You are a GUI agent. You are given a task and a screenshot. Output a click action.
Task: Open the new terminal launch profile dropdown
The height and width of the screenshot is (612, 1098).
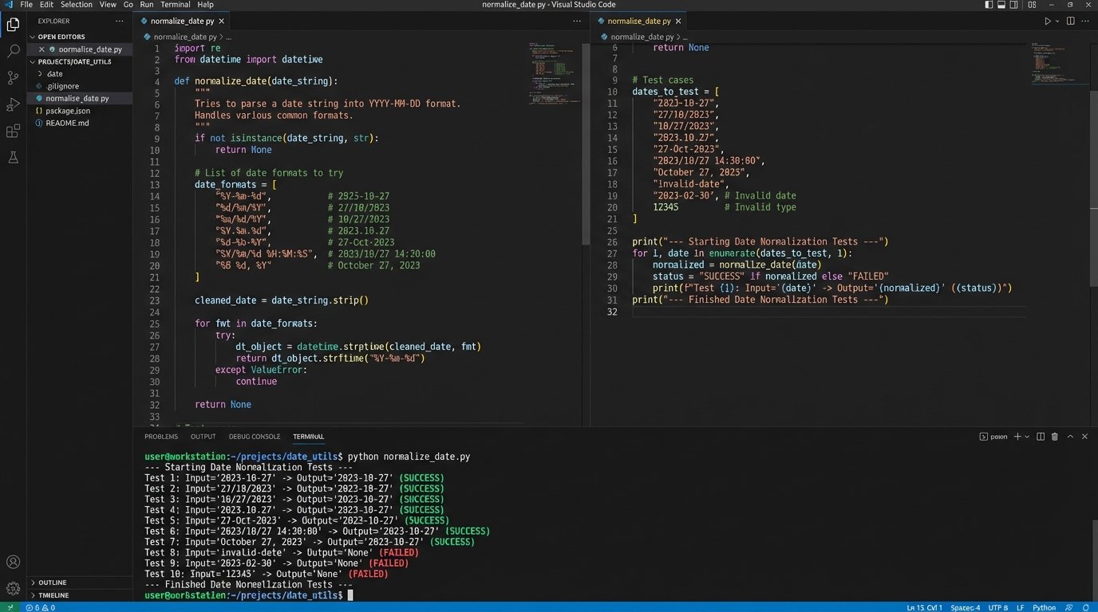(x=1027, y=437)
